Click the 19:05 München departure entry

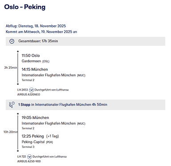35,118
